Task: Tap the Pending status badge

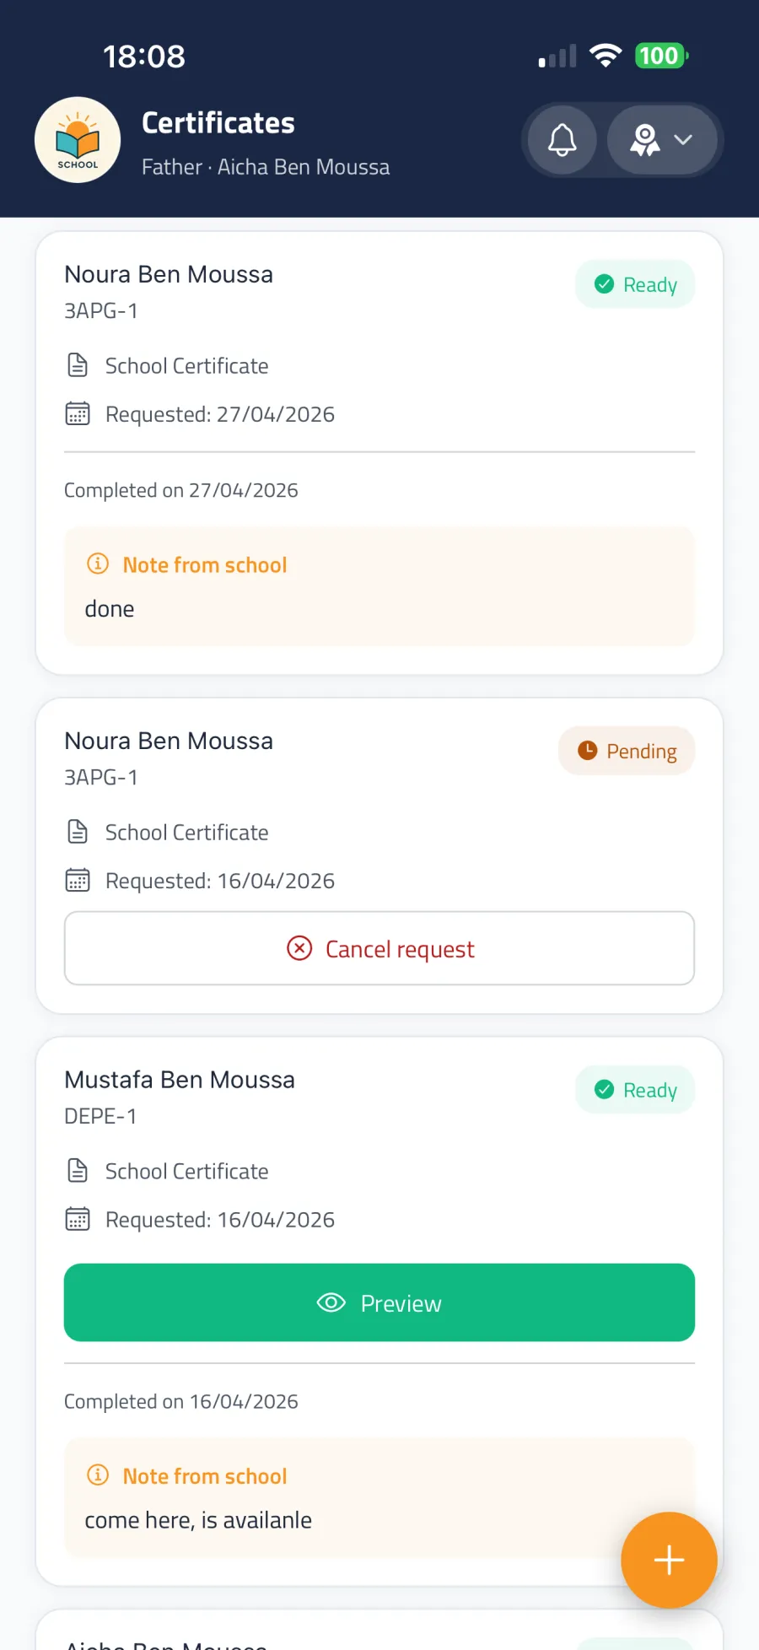Action: click(x=627, y=751)
